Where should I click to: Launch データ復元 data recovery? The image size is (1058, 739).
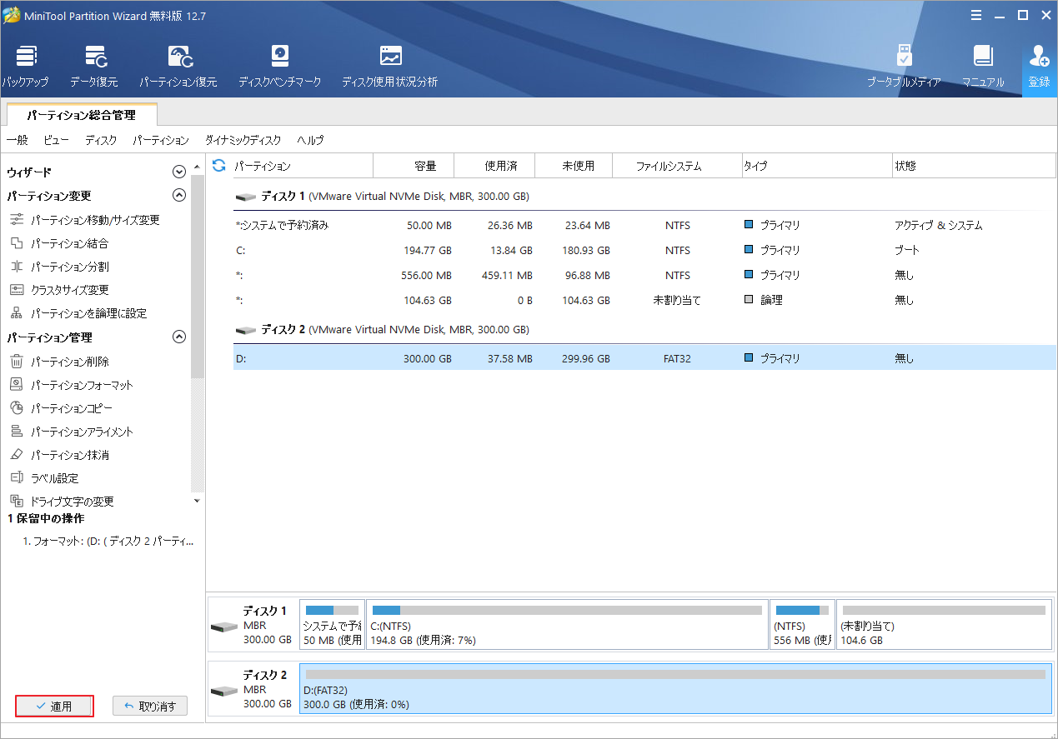[94, 67]
